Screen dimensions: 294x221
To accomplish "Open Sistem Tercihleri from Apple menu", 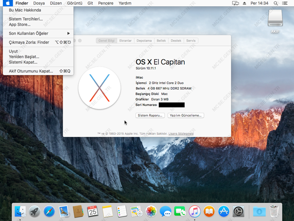I will coord(38,19).
